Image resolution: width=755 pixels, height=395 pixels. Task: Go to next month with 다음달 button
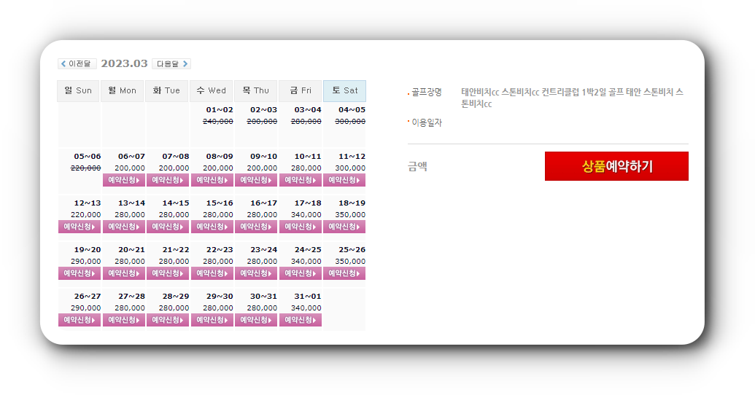(x=171, y=63)
